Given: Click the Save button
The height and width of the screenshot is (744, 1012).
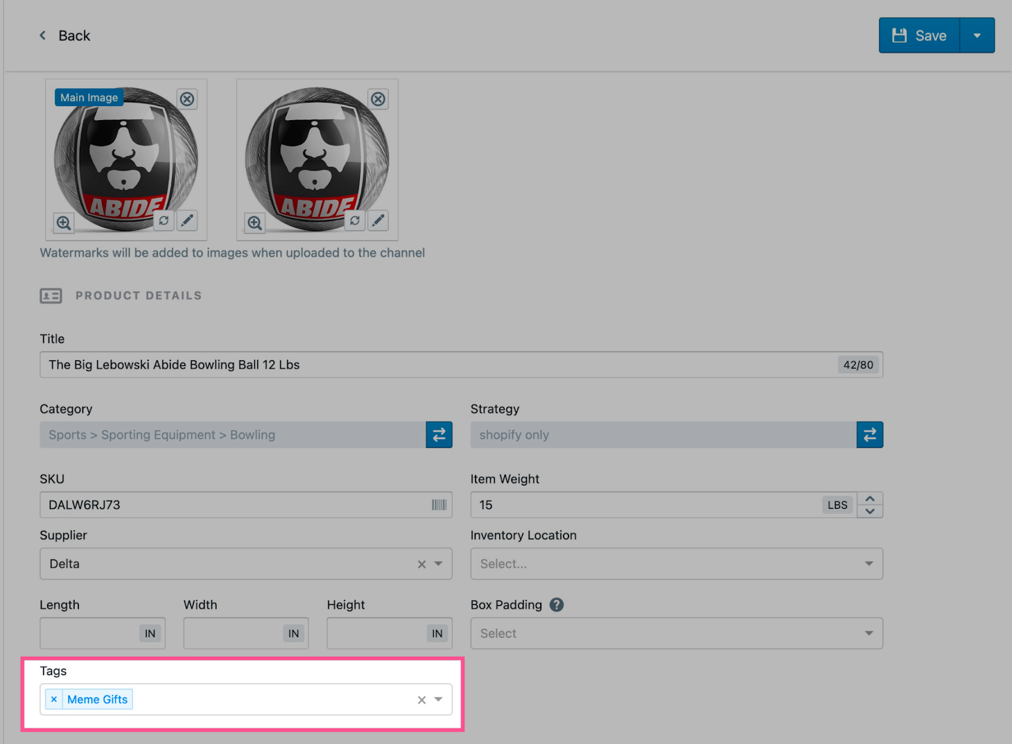Looking at the screenshot, I should click(919, 35).
